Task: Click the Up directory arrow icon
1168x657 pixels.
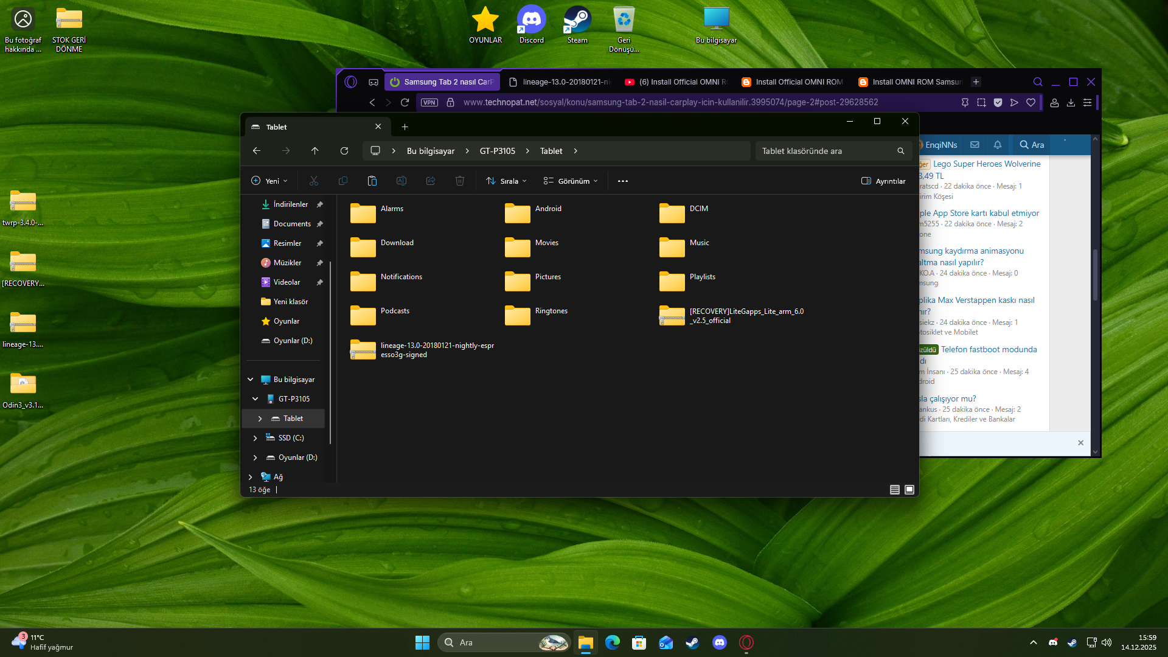Action: pyautogui.click(x=315, y=151)
